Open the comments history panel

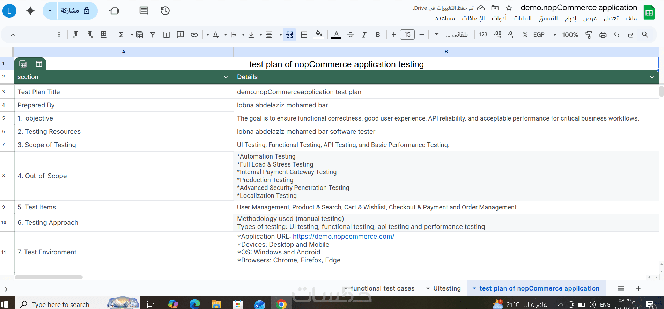click(144, 11)
